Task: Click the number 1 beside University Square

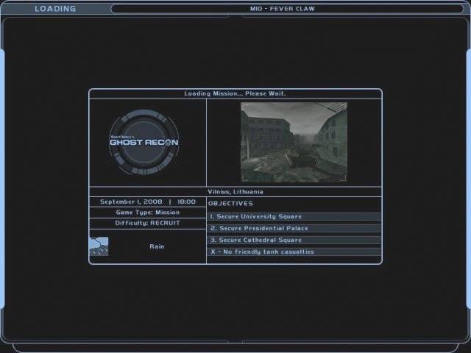Action: click(211, 217)
